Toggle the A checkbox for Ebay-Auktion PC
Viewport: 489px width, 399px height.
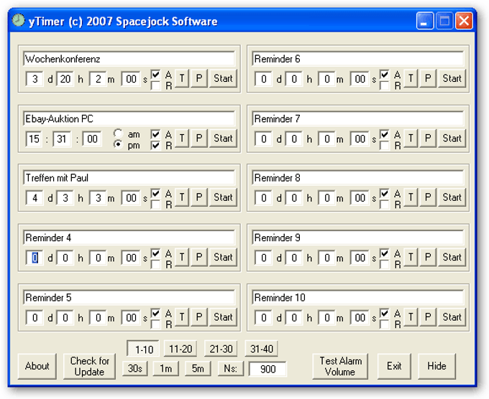tap(155, 134)
